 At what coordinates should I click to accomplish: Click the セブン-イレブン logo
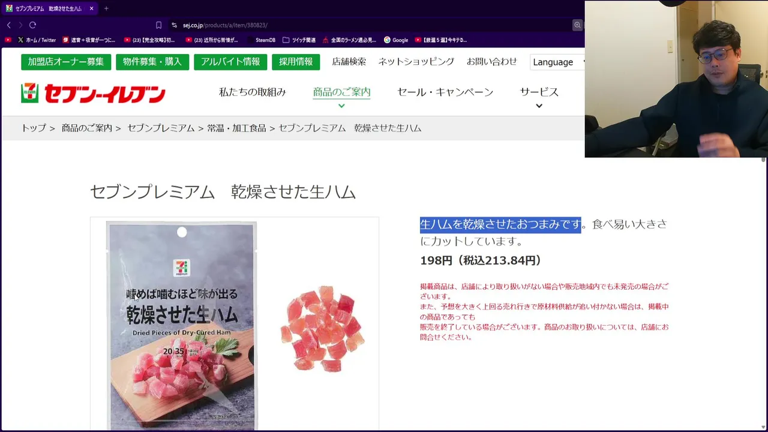point(93,94)
